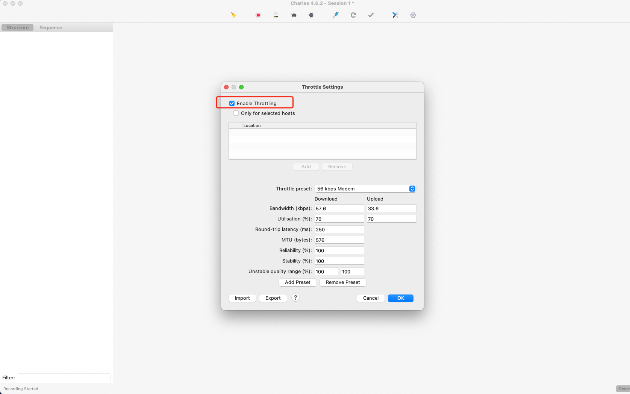Toggle SSL proxying padlock icon

[276, 15]
